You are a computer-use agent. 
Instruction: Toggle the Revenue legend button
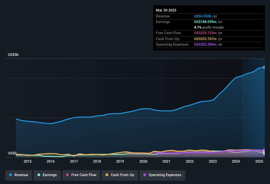tap(19, 175)
